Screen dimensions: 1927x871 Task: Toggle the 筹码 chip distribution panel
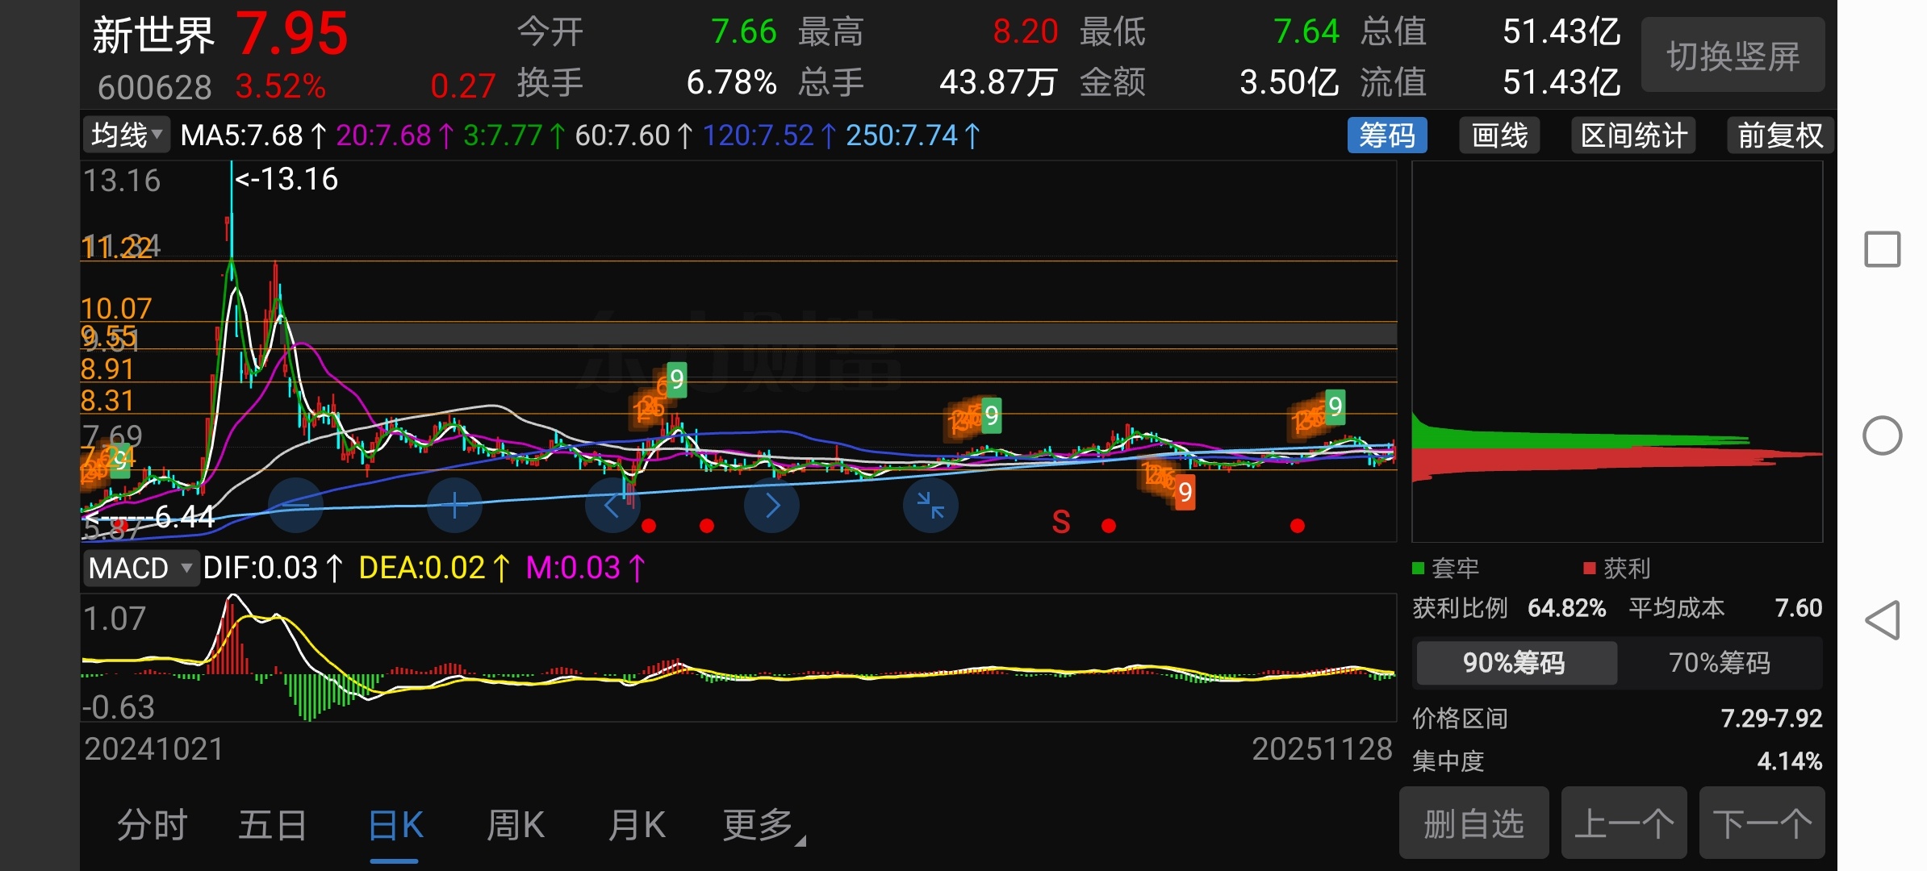[x=1386, y=135]
